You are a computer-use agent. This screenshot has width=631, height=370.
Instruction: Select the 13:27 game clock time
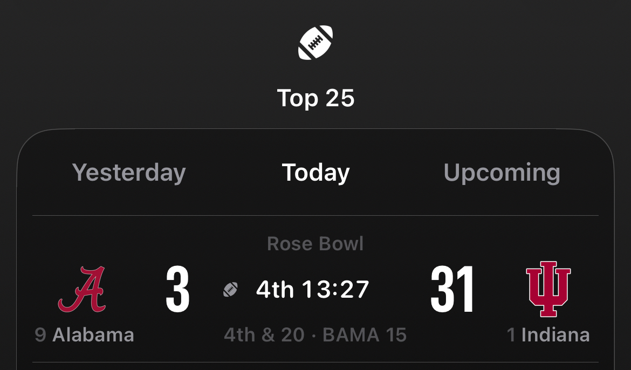pyautogui.click(x=335, y=290)
